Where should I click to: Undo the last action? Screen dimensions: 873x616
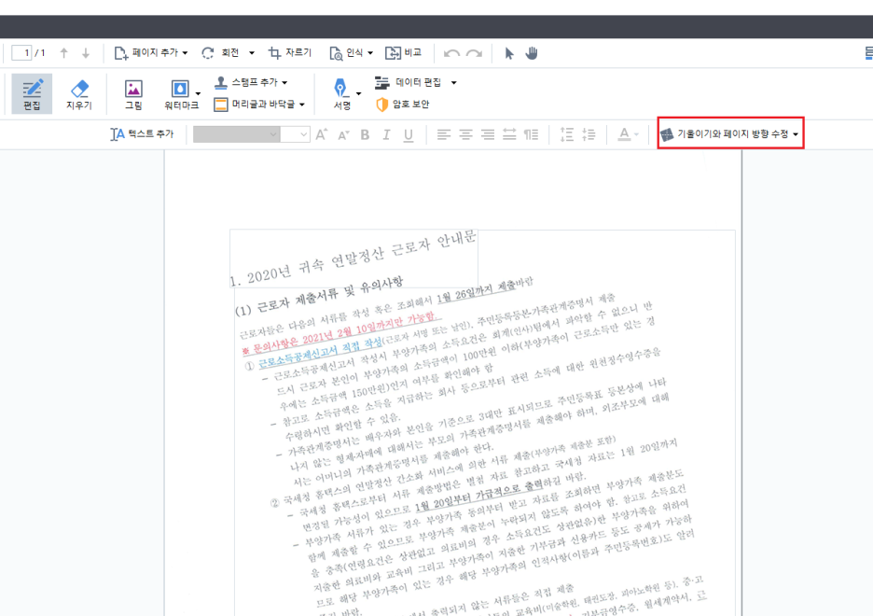451,53
